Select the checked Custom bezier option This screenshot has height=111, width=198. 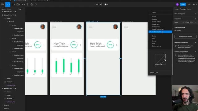pos(160,32)
